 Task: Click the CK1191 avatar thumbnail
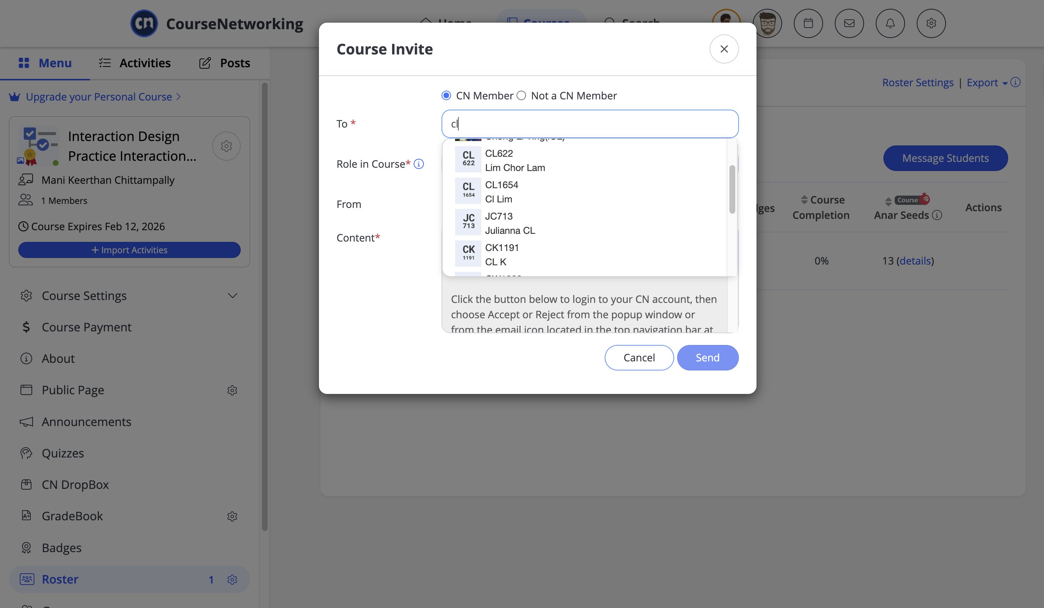pyautogui.click(x=468, y=254)
